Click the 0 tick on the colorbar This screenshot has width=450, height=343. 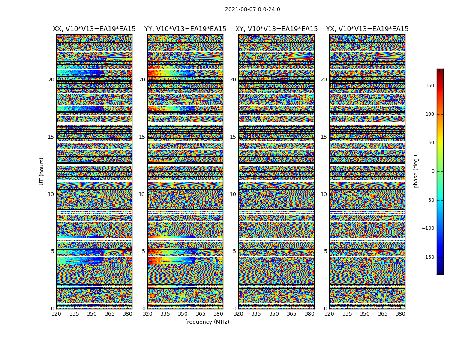[433, 171]
